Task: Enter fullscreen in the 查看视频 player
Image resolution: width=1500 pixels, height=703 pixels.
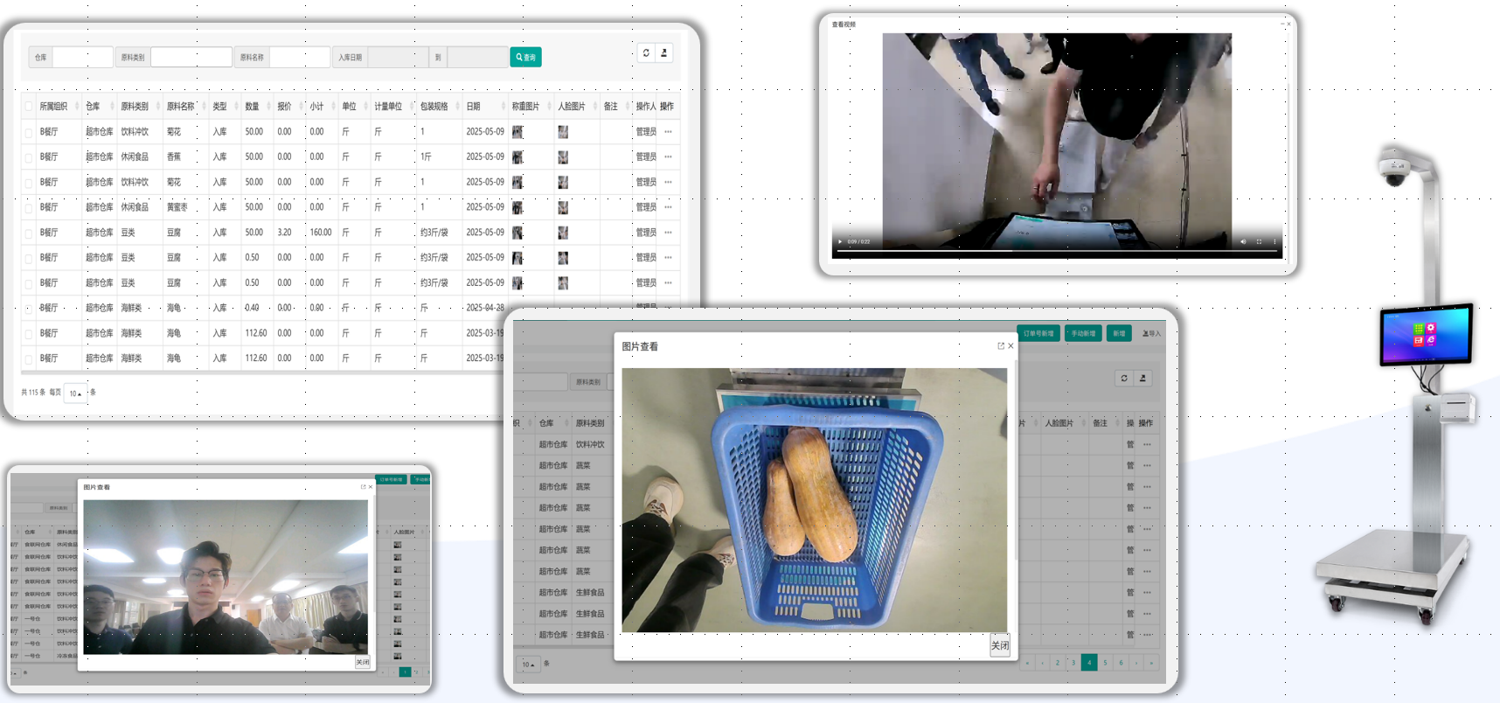Action: pyautogui.click(x=1259, y=242)
